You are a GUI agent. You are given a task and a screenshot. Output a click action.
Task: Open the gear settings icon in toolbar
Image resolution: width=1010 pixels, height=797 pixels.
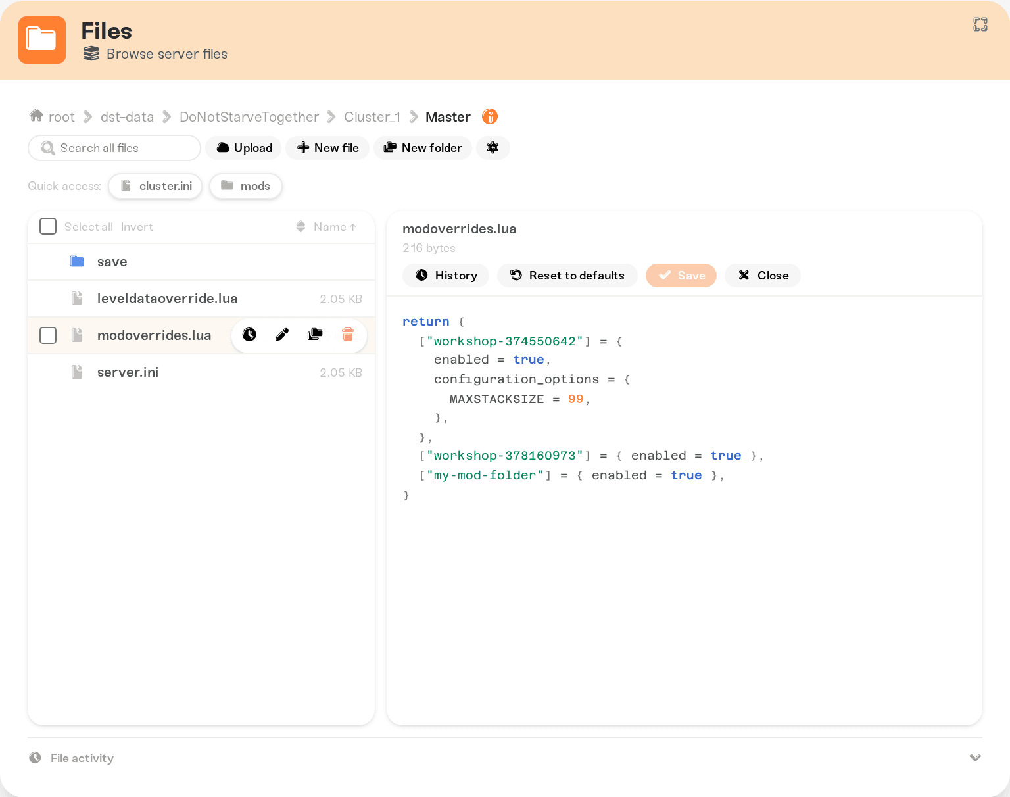[x=493, y=147]
